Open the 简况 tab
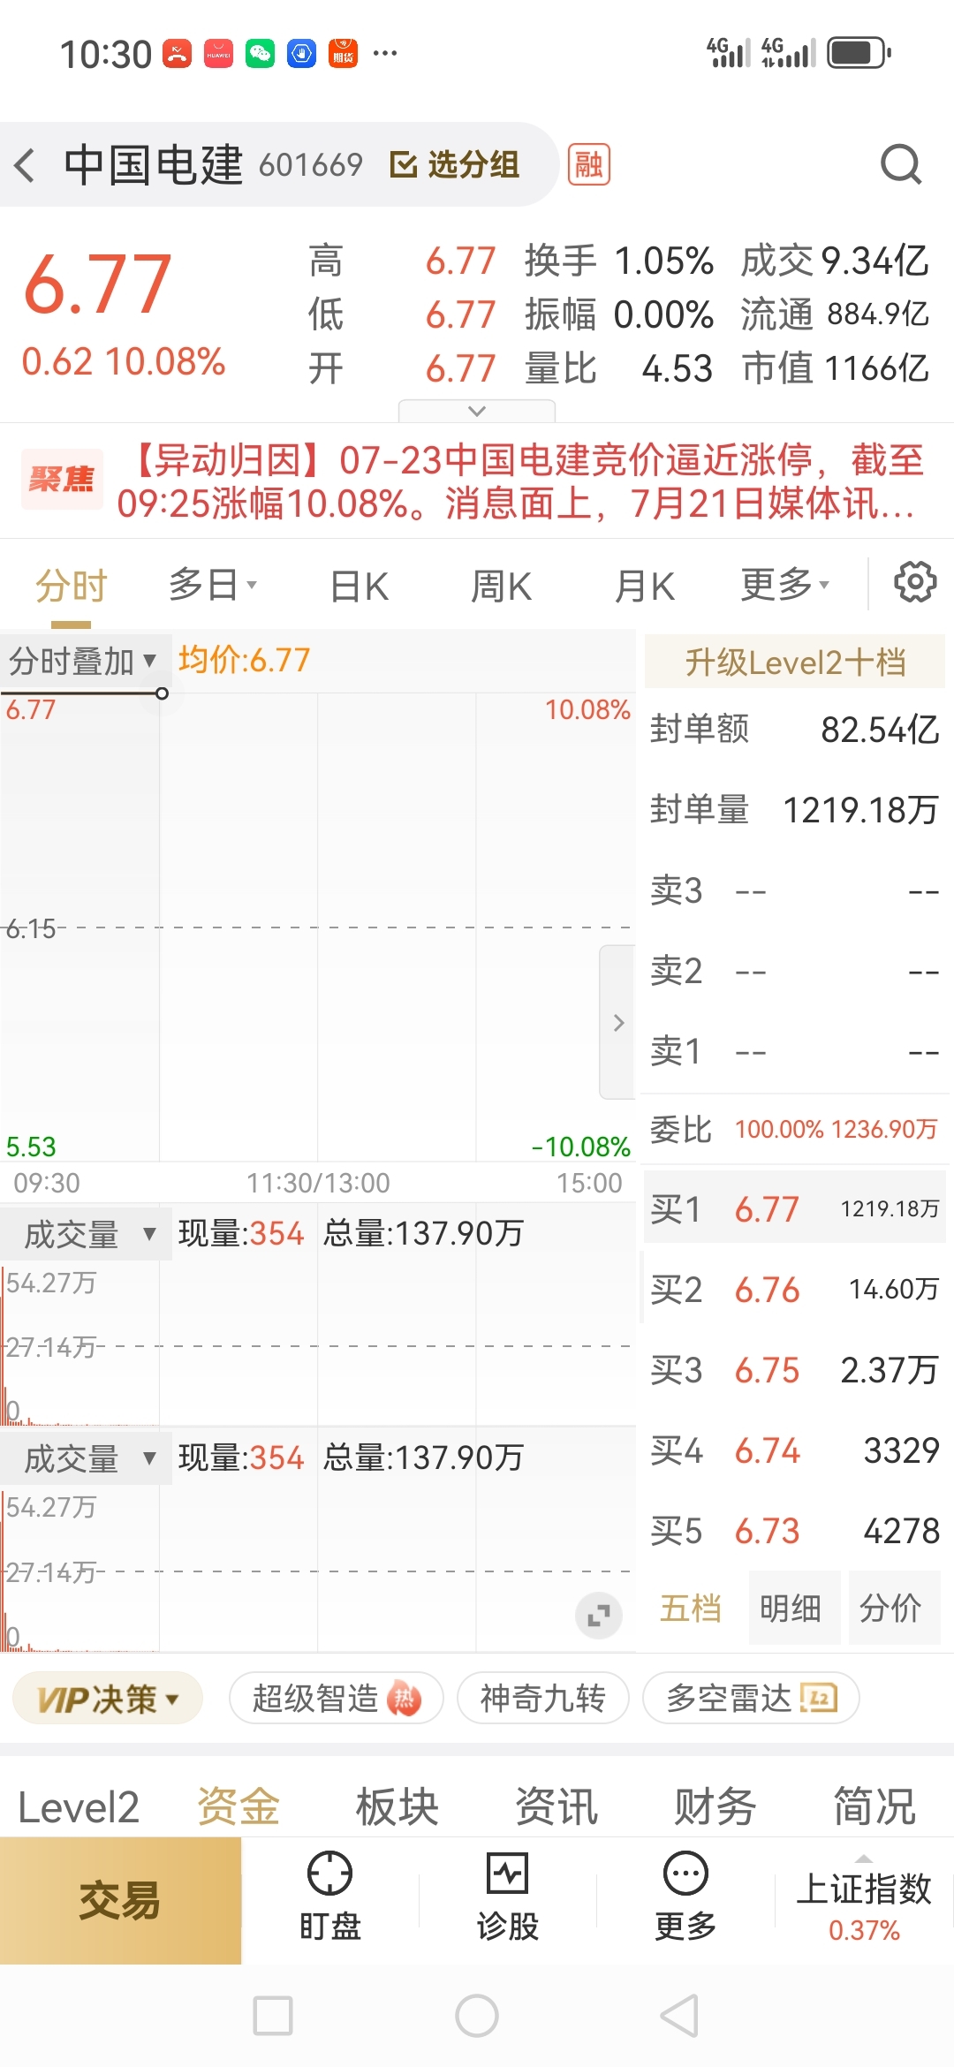Viewport: 954px width, 2067px height. point(874,1806)
